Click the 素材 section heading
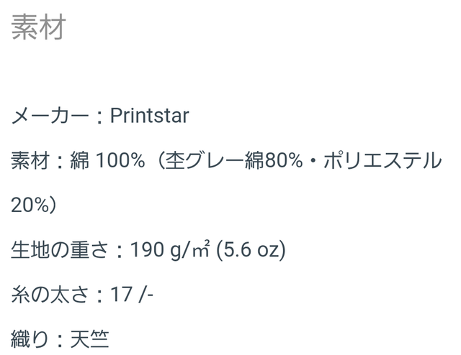This screenshot has height=355, width=461. (38, 27)
